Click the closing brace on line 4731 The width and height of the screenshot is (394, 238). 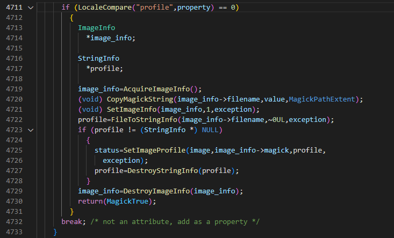coord(71,212)
